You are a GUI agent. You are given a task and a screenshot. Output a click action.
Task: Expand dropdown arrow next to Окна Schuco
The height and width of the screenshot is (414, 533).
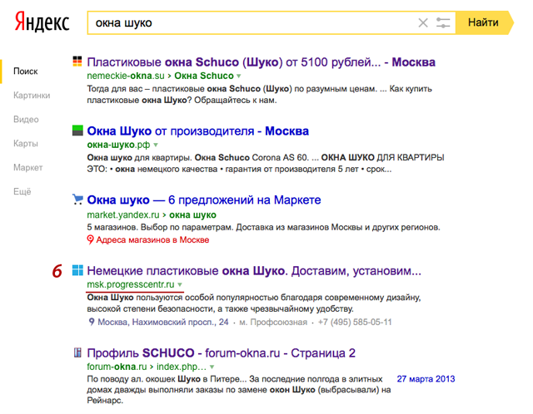click(239, 76)
